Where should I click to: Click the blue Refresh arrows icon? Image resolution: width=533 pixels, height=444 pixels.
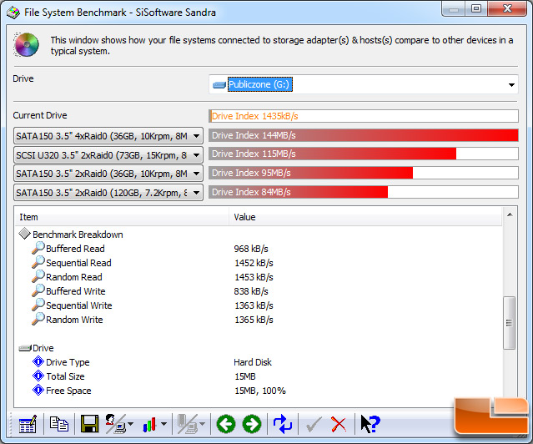(283, 424)
